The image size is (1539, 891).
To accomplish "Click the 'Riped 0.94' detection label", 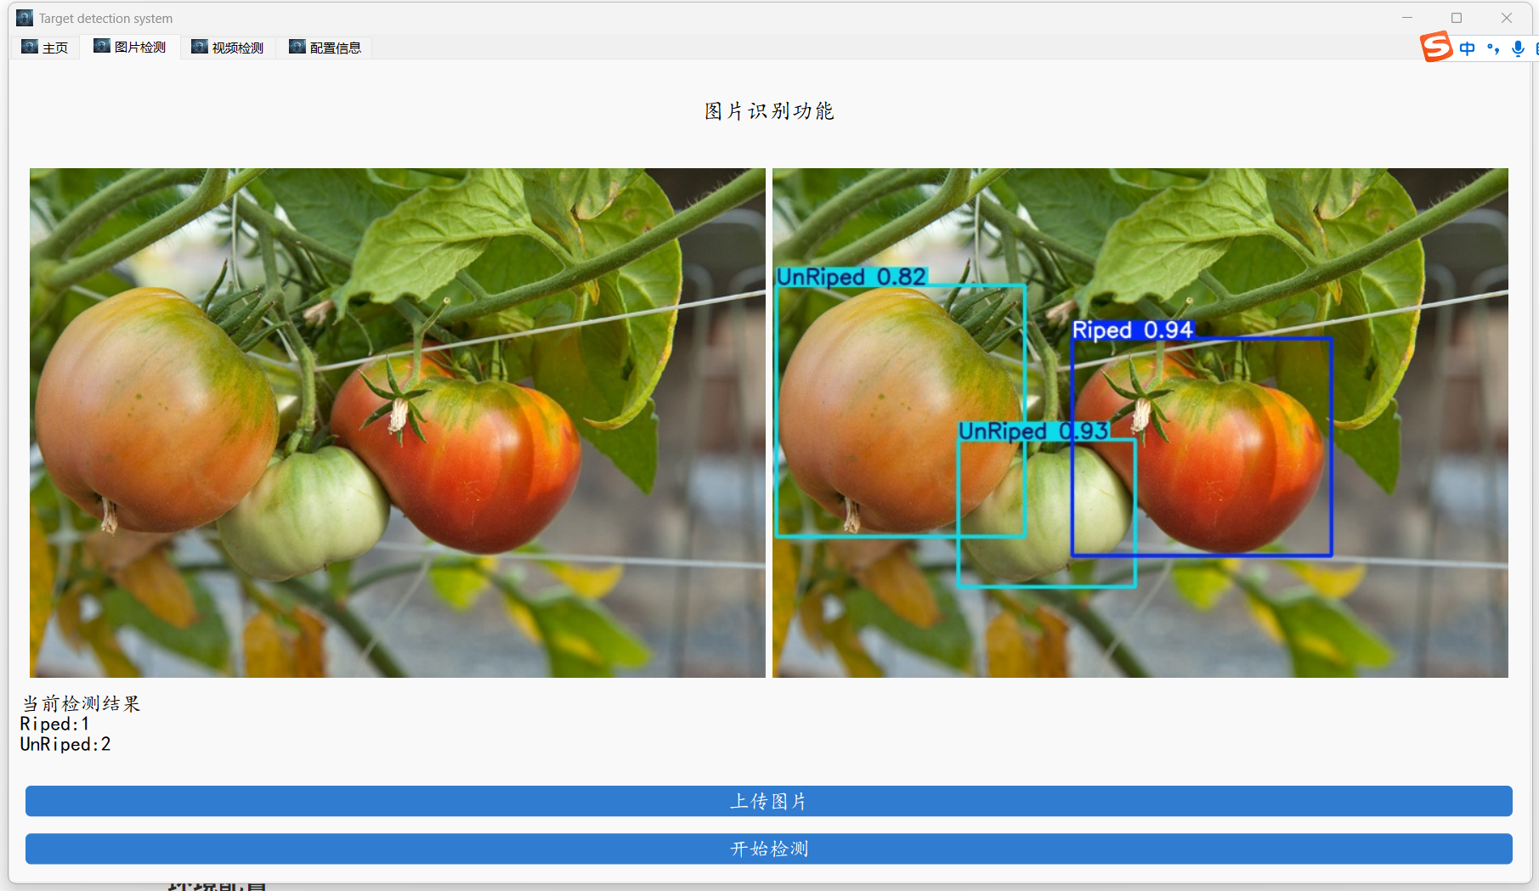I will (x=1133, y=330).
